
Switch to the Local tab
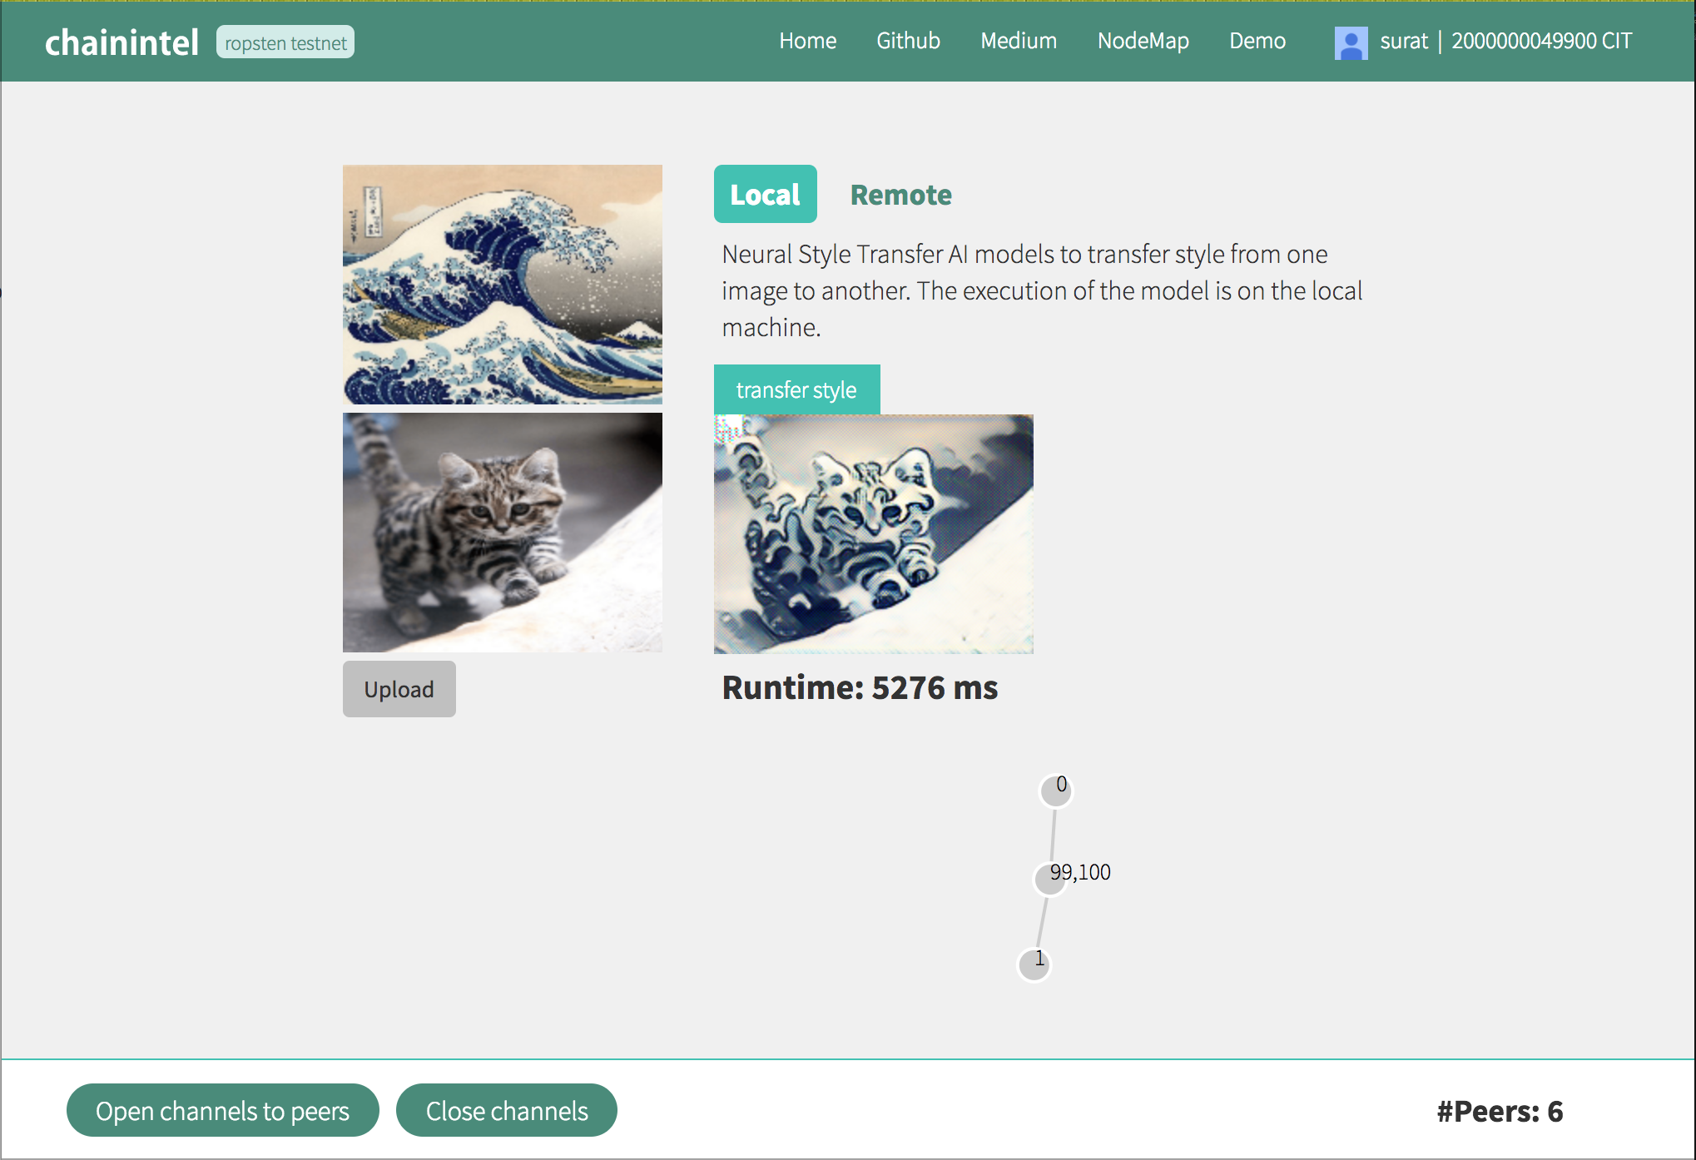[x=765, y=194]
